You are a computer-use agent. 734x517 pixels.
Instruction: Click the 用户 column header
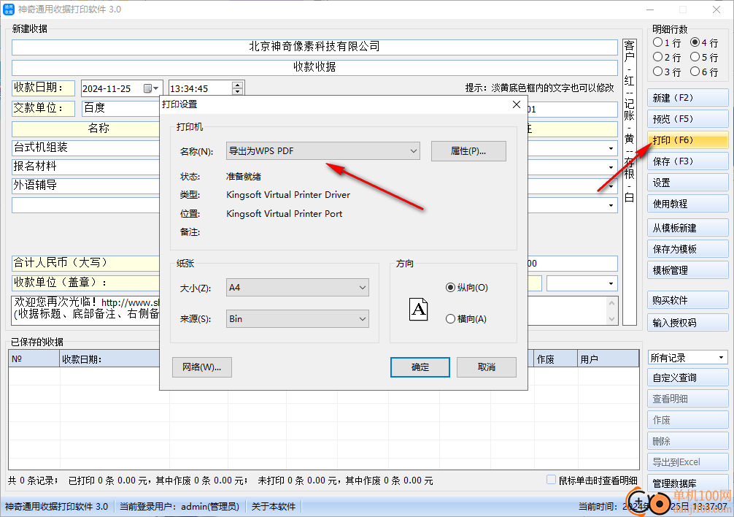click(x=608, y=359)
